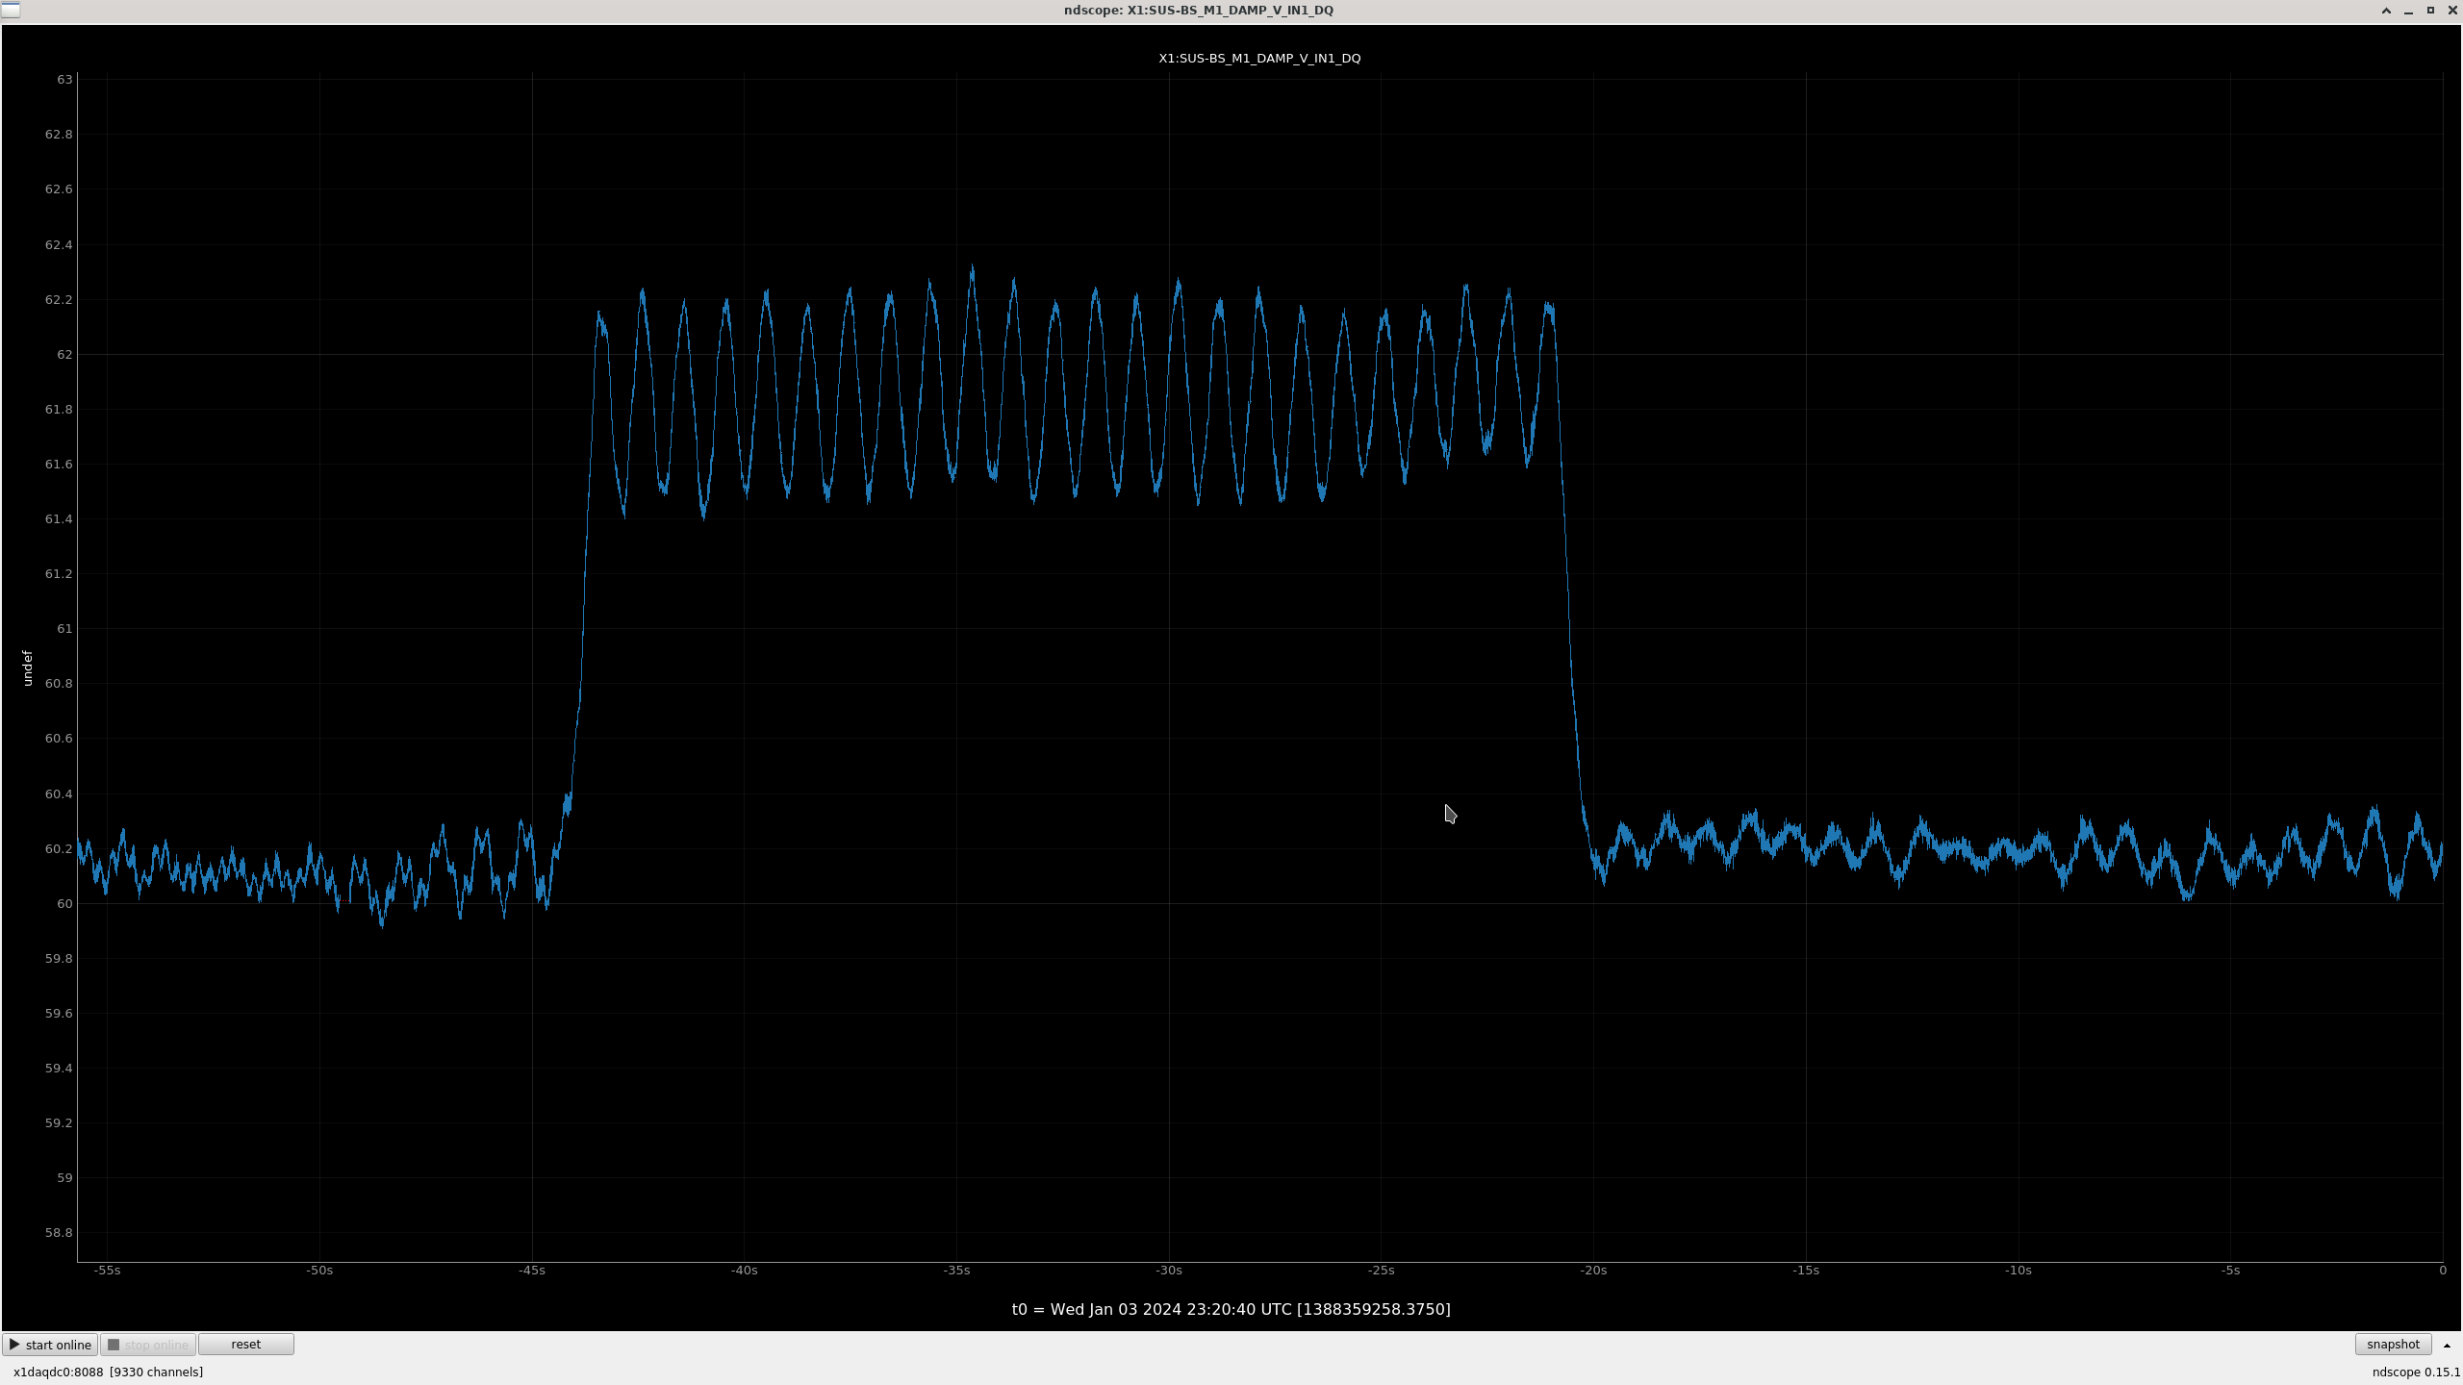The width and height of the screenshot is (2463, 1385).
Task: Click the 63 y-axis tick label
Action: 64,80
